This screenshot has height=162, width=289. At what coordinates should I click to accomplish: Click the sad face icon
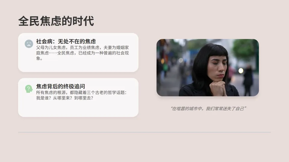pos(29,44)
